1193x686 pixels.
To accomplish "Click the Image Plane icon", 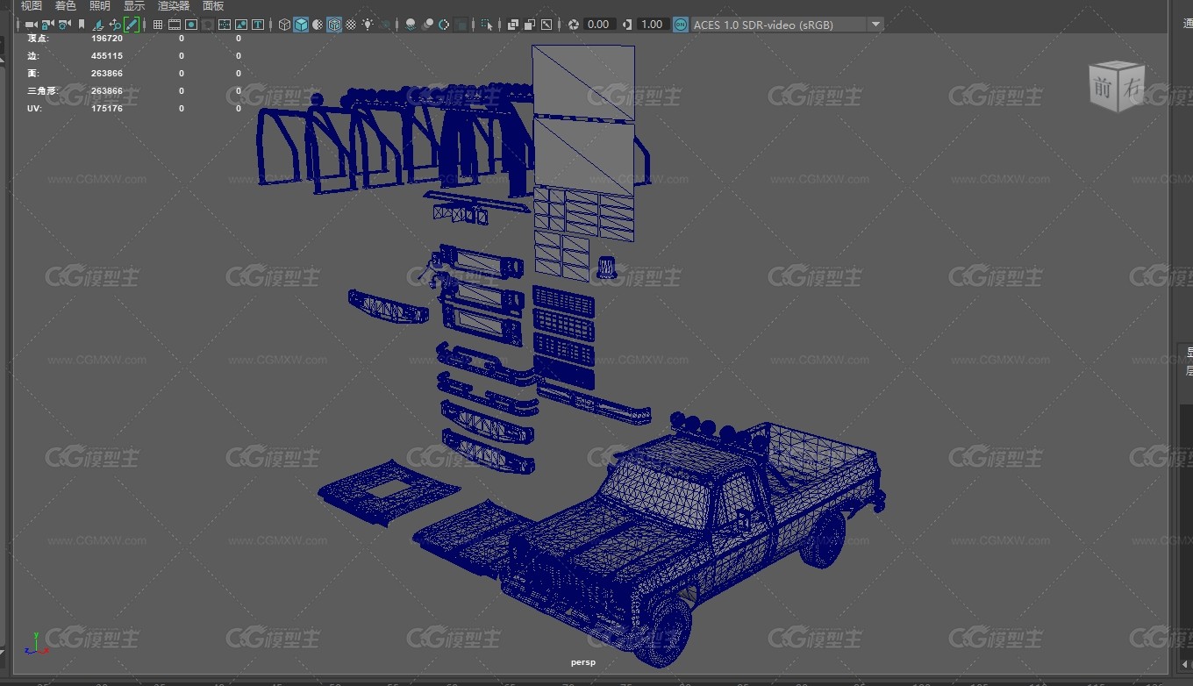I will tap(97, 25).
